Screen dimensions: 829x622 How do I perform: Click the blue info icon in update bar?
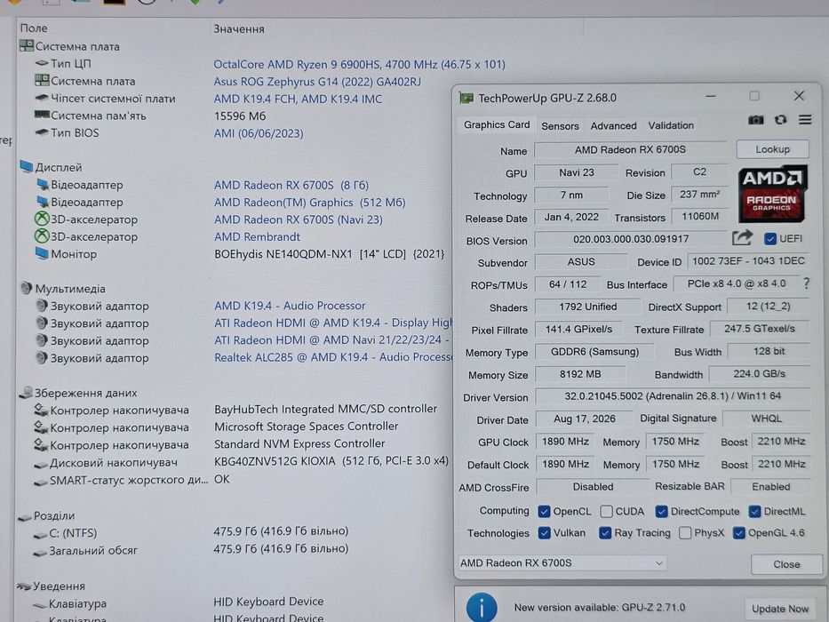(481, 607)
